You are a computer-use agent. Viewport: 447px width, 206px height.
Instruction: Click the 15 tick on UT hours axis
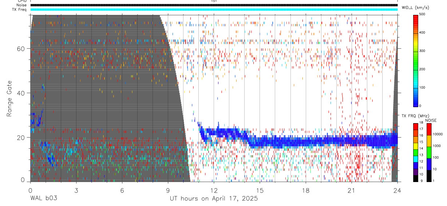pyautogui.click(x=260, y=190)
